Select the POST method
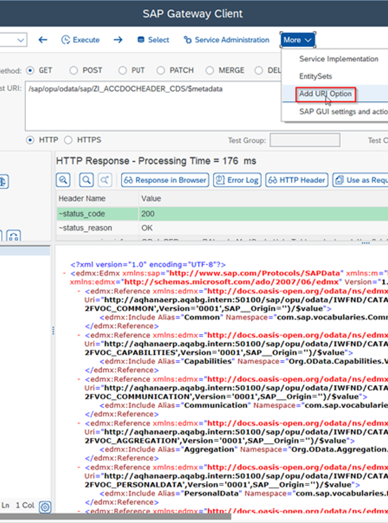This screenshot has height=523, width=388. (x=73, y=70)
